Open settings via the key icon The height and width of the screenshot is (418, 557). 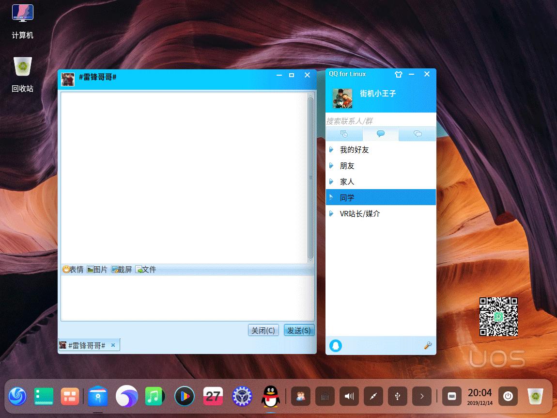point(427,346)
